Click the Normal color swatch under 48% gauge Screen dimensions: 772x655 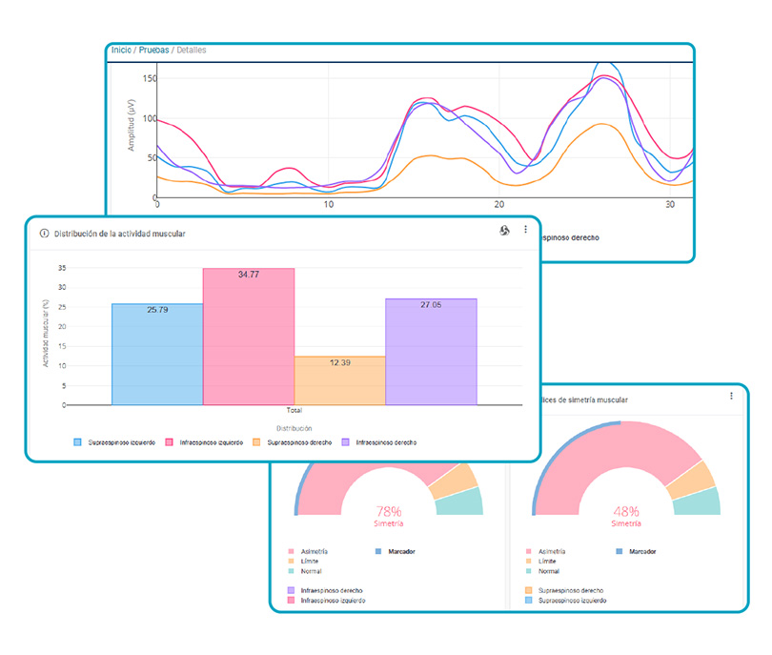[x=529, y=571]
